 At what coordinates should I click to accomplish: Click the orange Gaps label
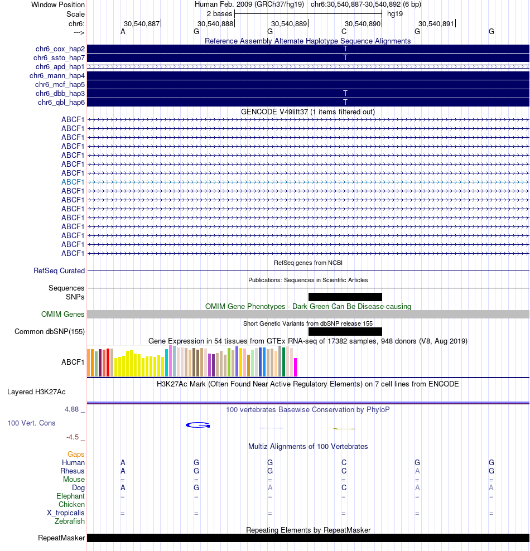tap(76, 455)
